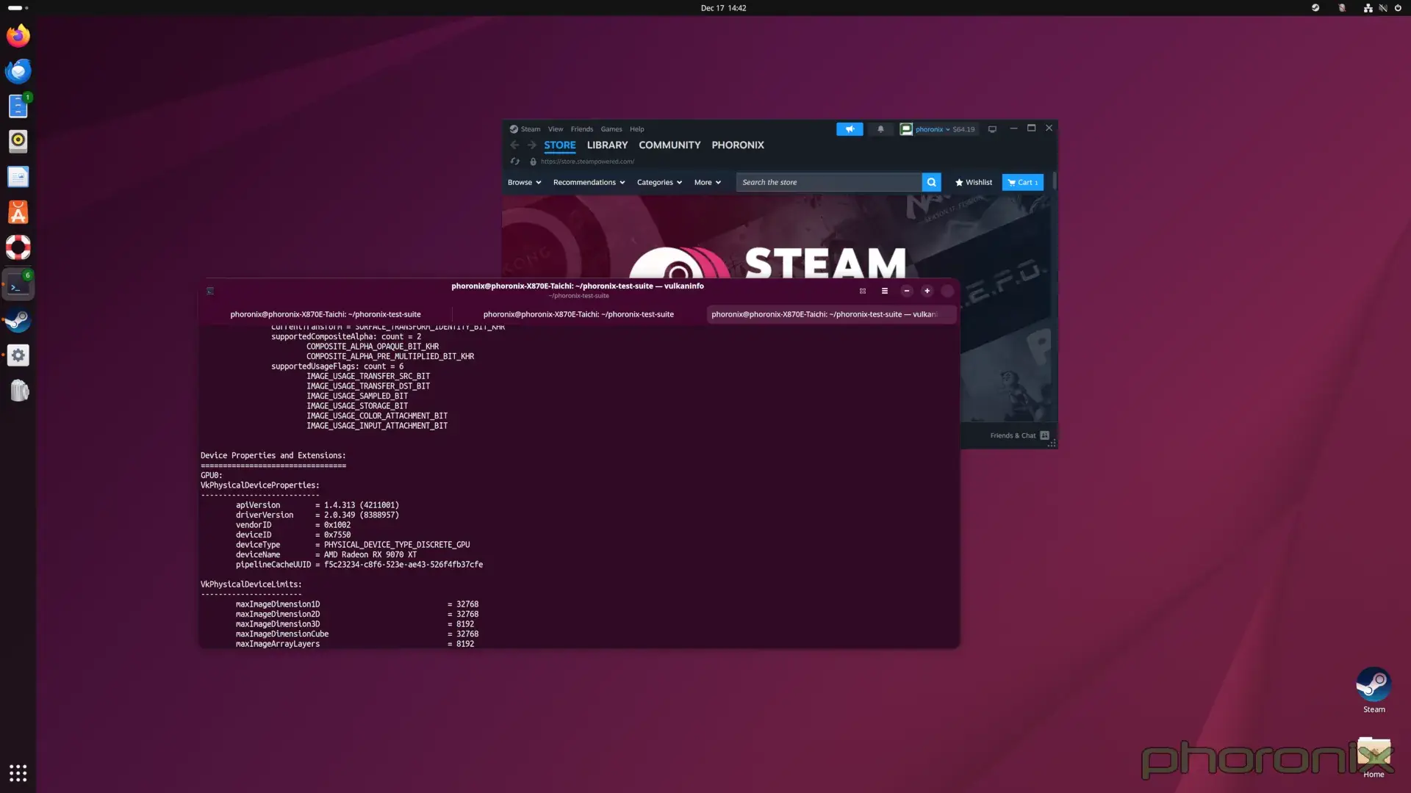Switch to the LIBRARY tab in Steam

[607, 145]
